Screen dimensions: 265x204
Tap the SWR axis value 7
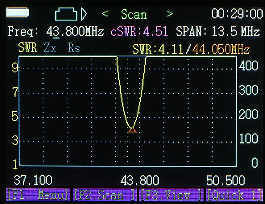point(15,92)
